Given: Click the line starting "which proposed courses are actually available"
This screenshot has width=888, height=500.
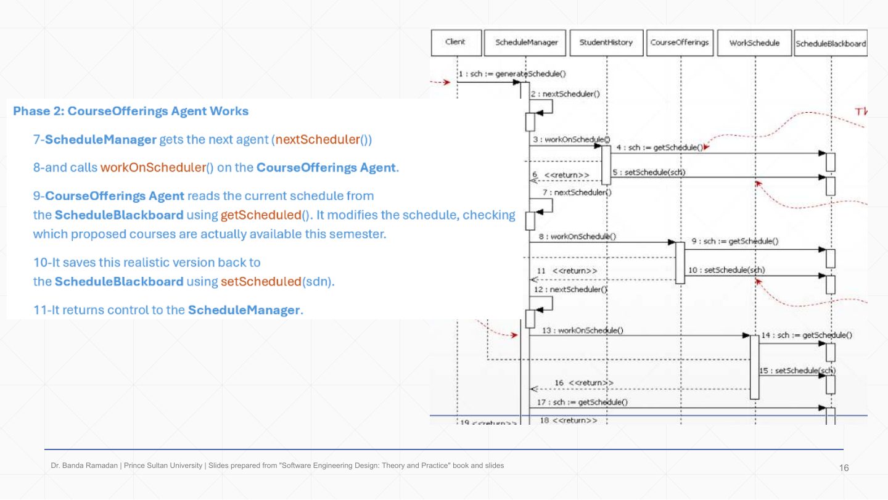Looking at the screenshot, I should (x=210, y=234).
